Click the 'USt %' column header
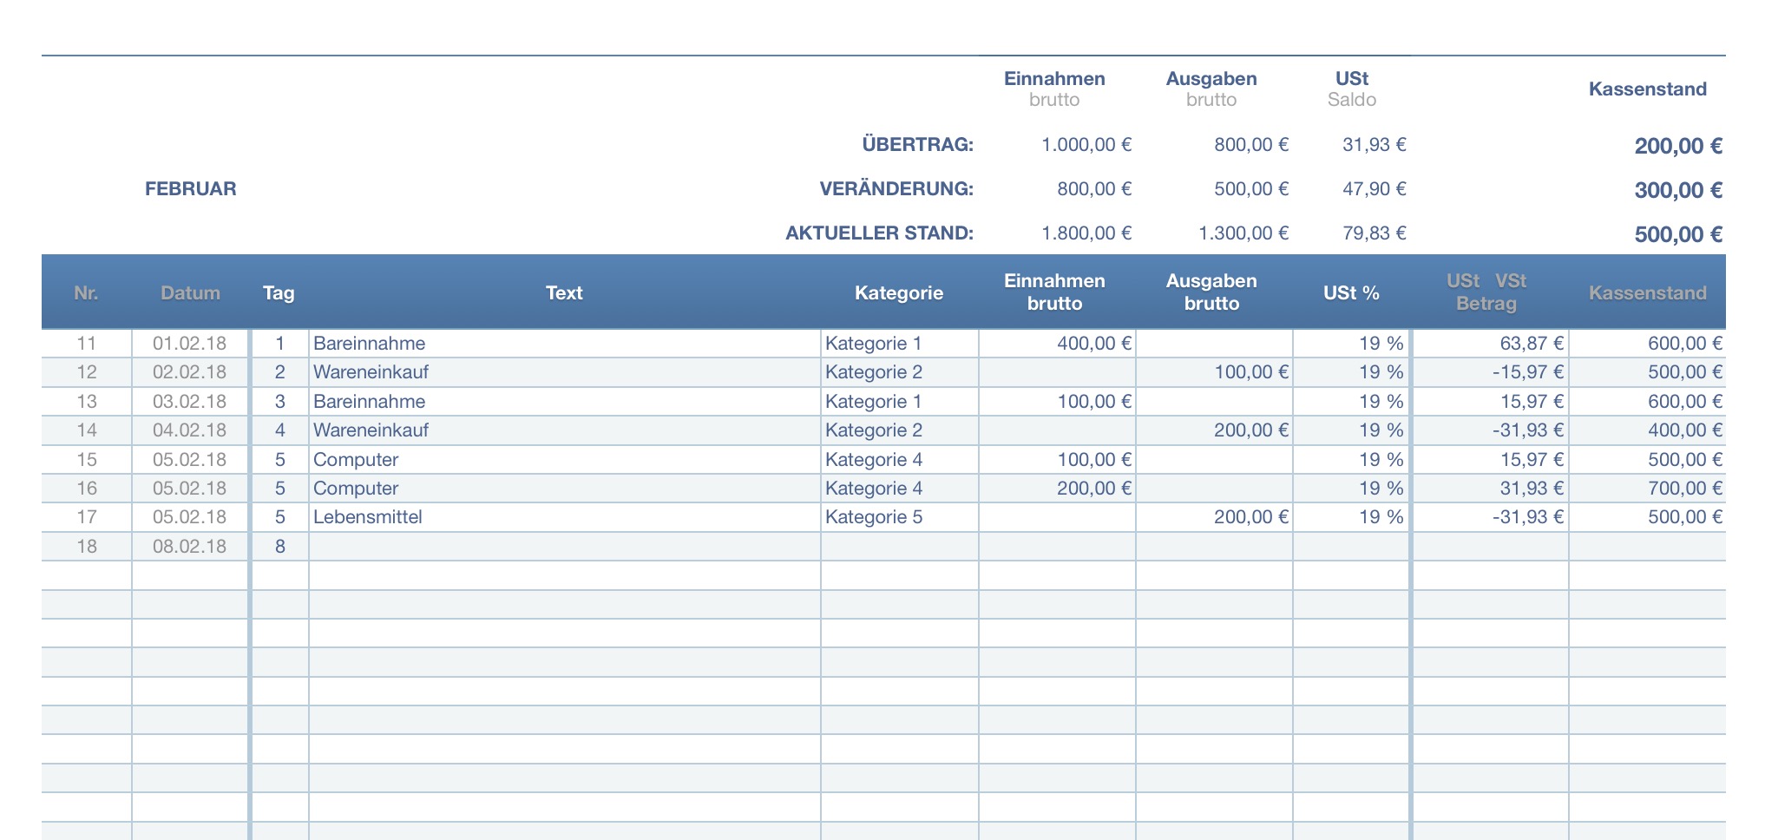Screen dimensions: 1765x840 click(1351, 292)
